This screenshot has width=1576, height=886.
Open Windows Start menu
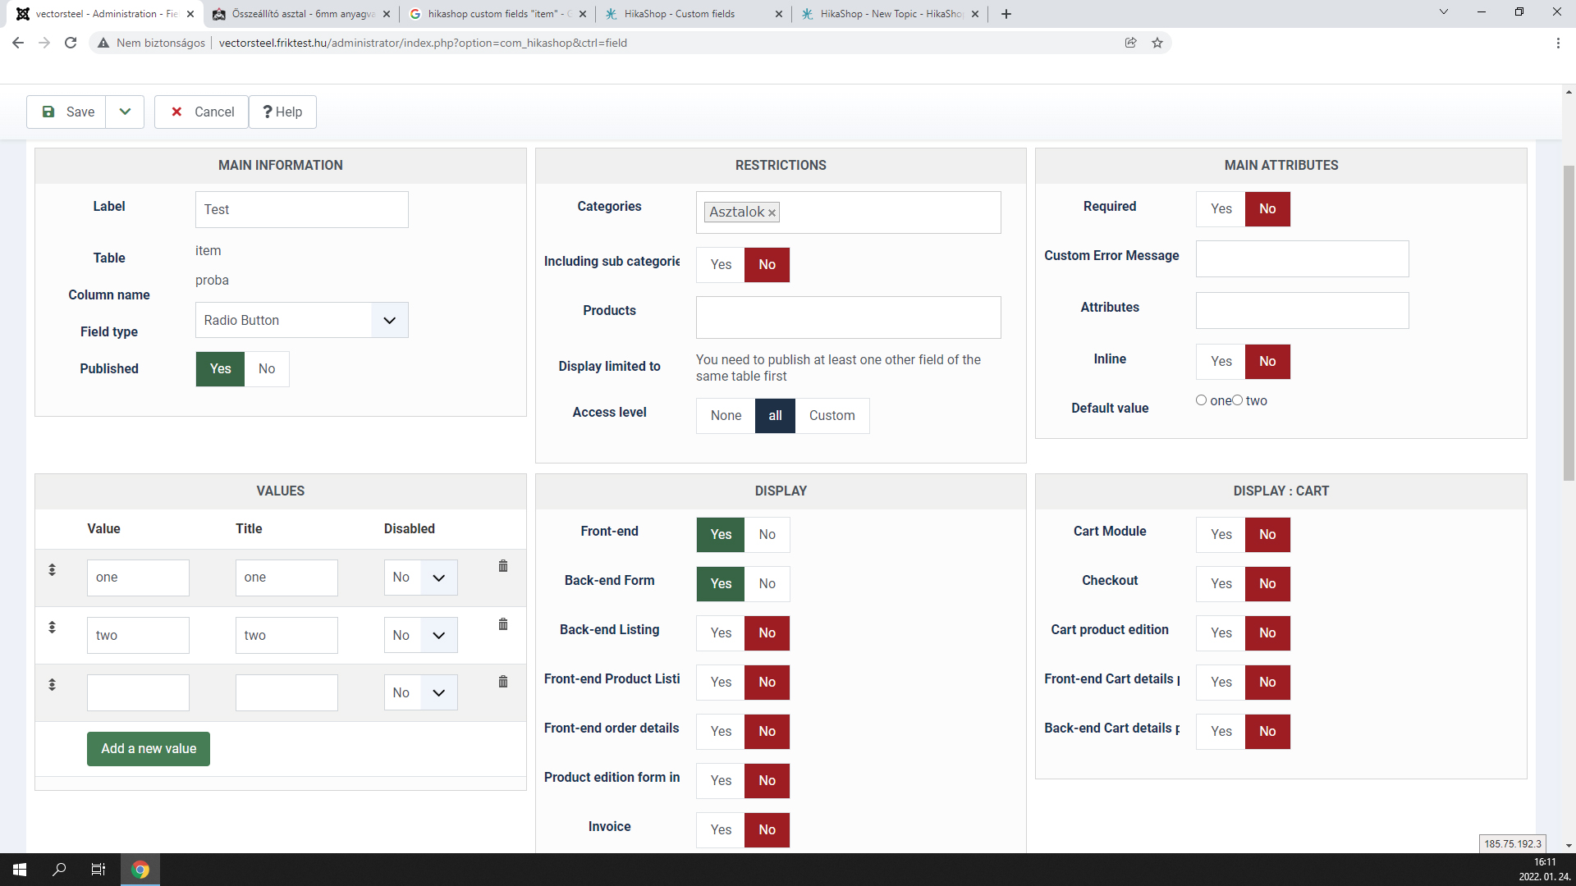pyautogui.click(x=20, y=870)
